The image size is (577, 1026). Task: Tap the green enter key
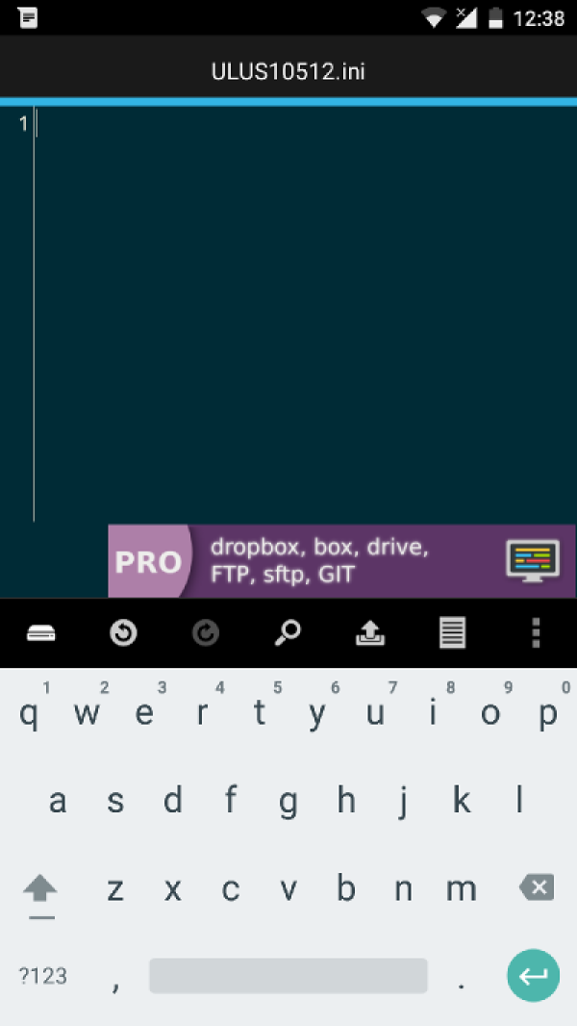pos(533,976)
